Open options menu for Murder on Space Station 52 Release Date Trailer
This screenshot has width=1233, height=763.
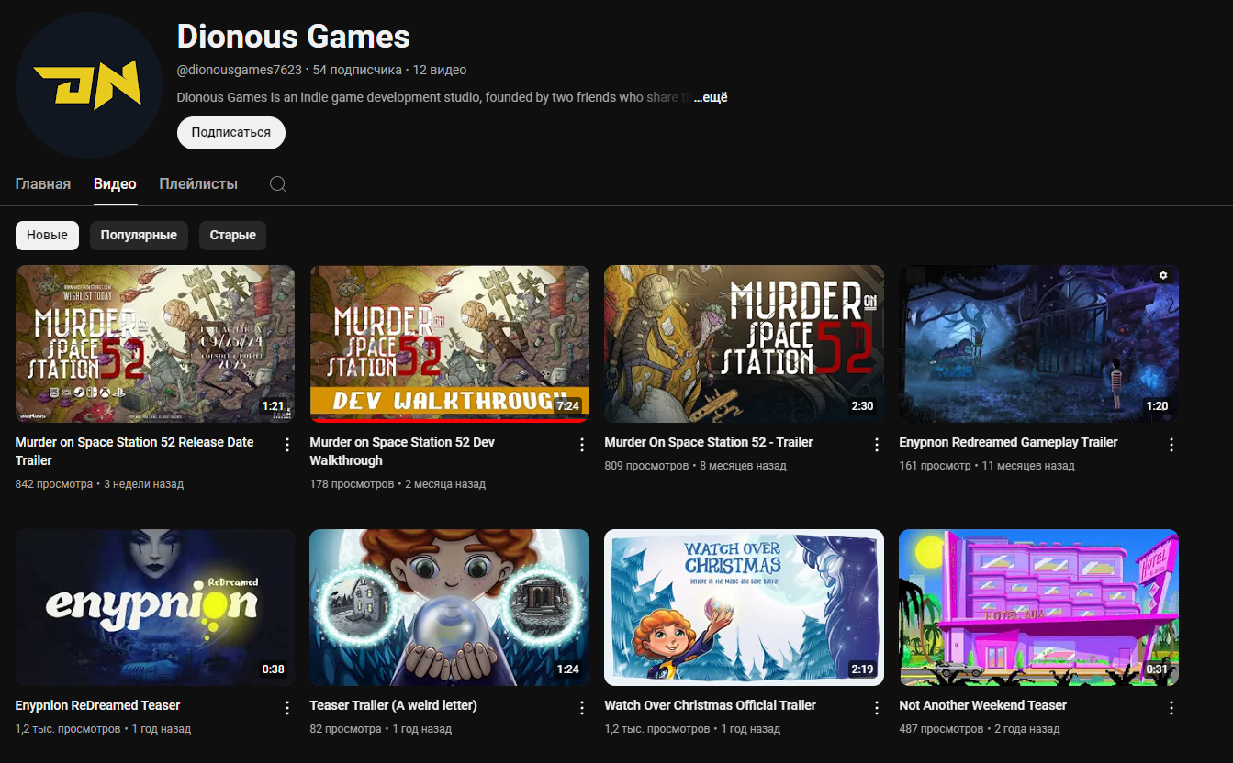[287, 445]
